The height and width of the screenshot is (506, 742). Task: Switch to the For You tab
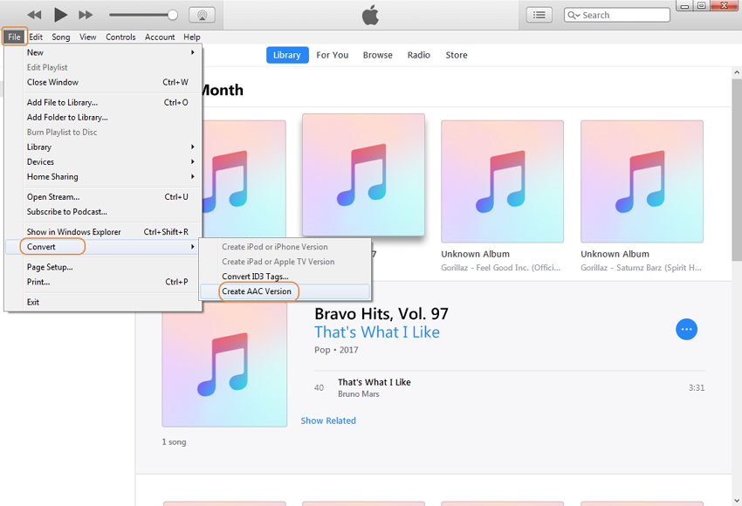332,55
